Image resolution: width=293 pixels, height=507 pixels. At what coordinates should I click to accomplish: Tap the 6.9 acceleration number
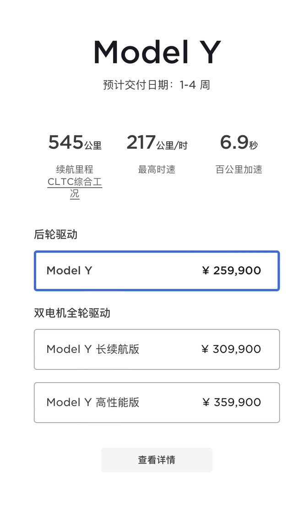pyautogui.click(x=234, y=143)
